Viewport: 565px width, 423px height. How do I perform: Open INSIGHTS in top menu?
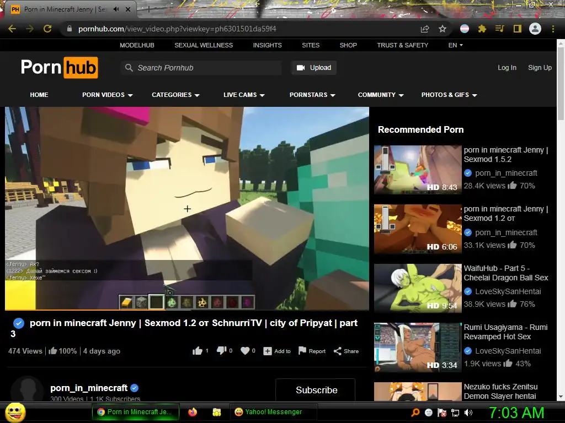[268, 45]
